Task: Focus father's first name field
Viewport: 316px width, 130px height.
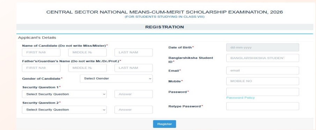Action: [x=41, y=68]
